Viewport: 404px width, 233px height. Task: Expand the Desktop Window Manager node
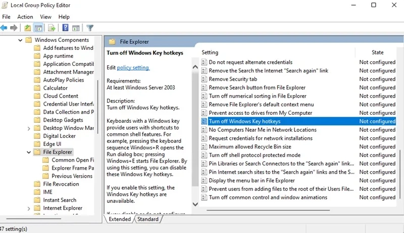[29, 128]
